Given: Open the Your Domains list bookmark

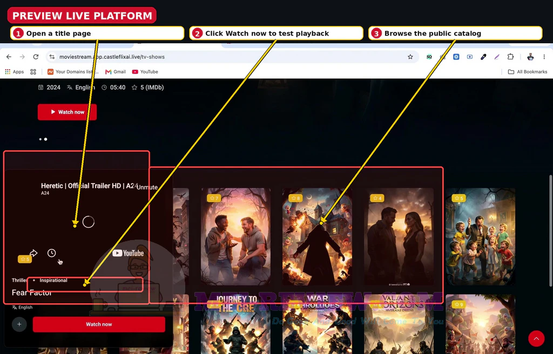Looking at the screenshot, I should 73,72.
